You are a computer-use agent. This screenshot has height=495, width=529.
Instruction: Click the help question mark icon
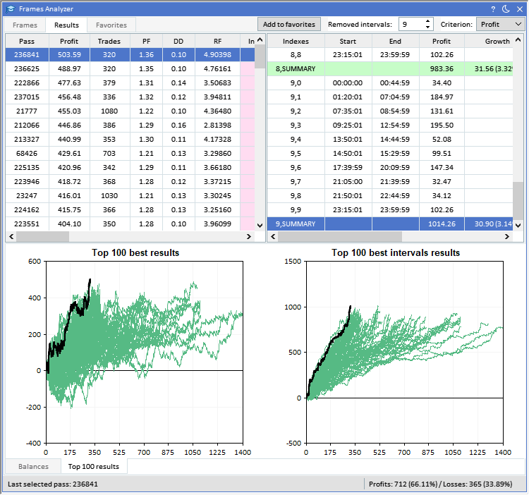pyautogui.click(x=493, y=9)
